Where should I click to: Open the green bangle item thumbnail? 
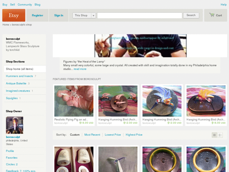(162, 159)
